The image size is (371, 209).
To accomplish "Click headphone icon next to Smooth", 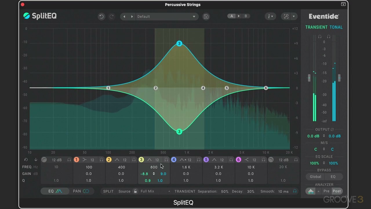I will tap(295, 191).
